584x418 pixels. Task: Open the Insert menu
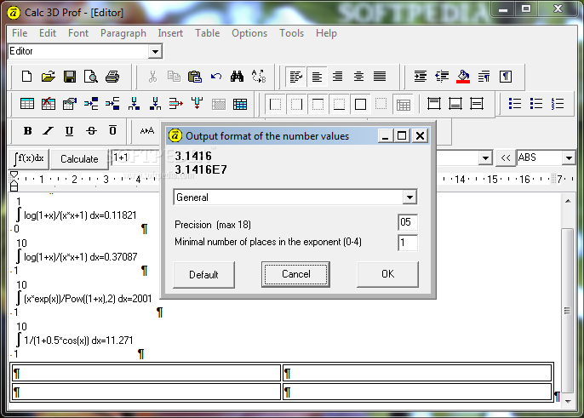170,33
